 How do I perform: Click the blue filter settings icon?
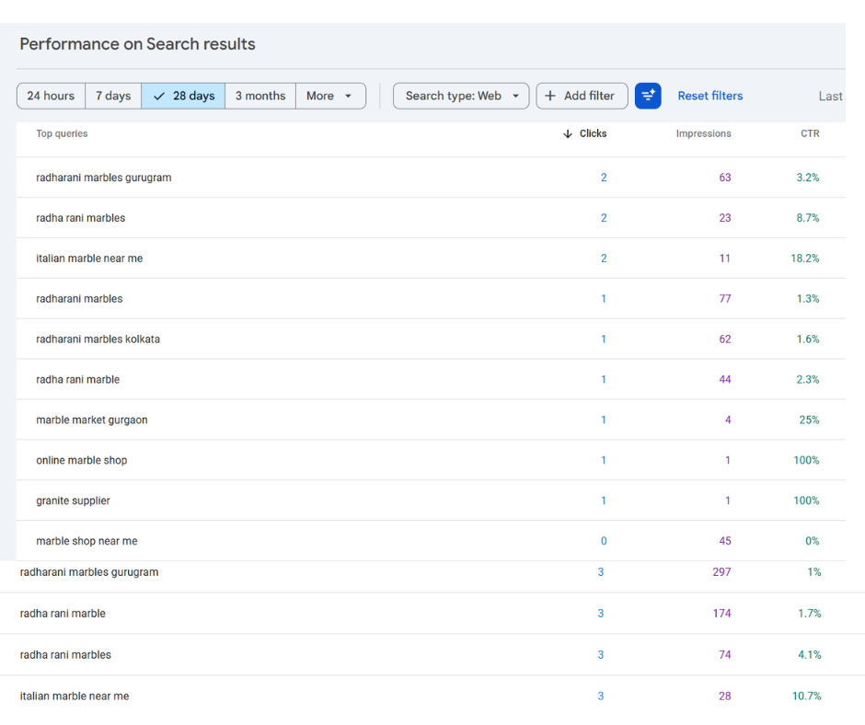(648, 96)
